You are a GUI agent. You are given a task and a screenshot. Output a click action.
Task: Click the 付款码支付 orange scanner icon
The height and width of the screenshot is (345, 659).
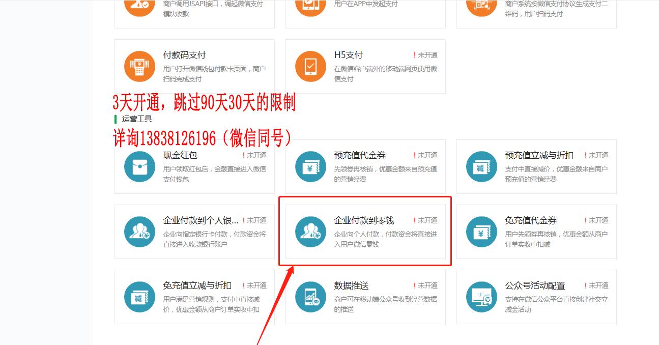139,66
